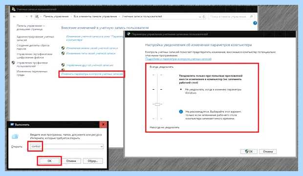Click 'Всегда уведомлять' label
This screenshot has width=303, height=176.
[162, 67]
